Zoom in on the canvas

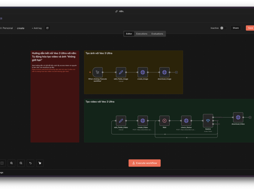[11, 163]
